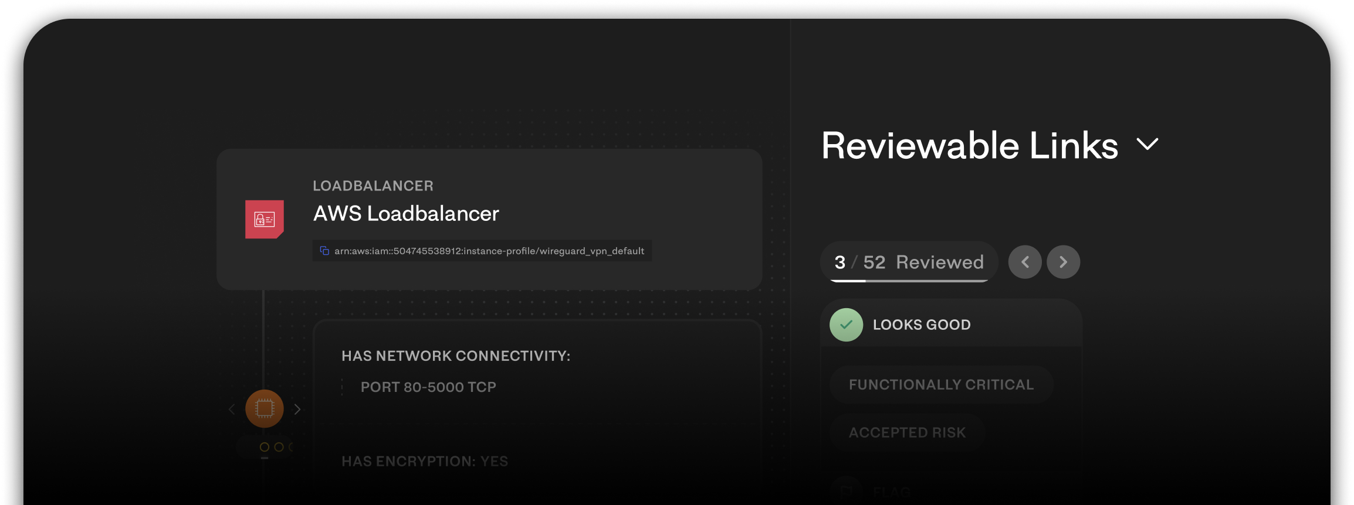Click the HAS ENCRYPTION: YES line
The width and height of the screenshot is (1354, 505).
click(425, 461)
